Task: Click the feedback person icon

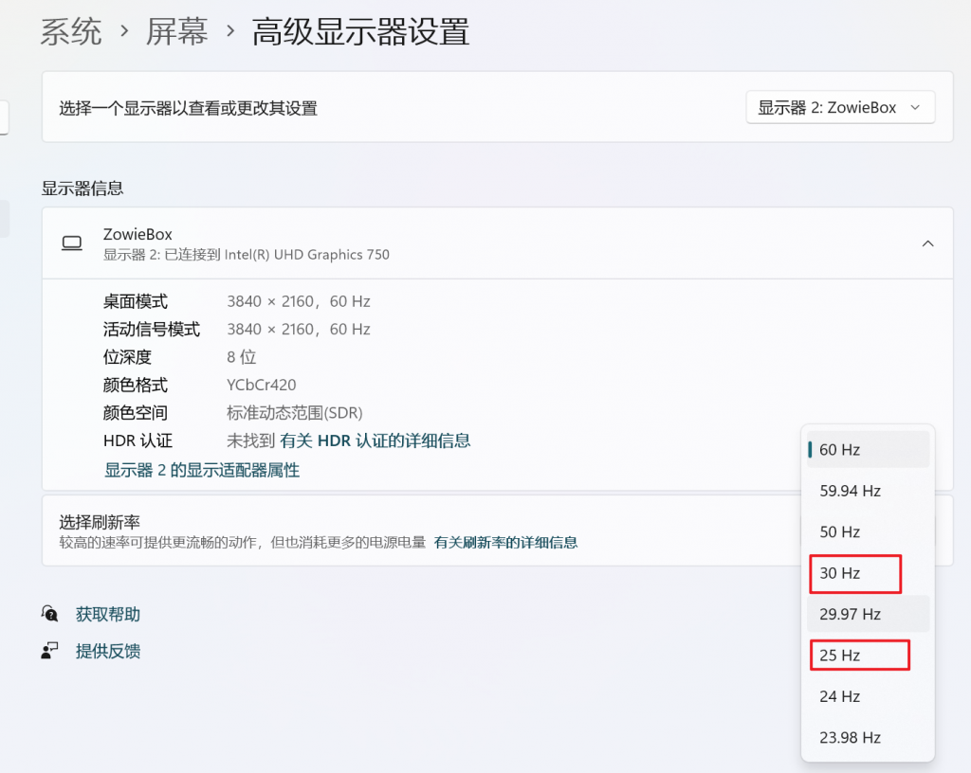Action: (x=49, y=651)
